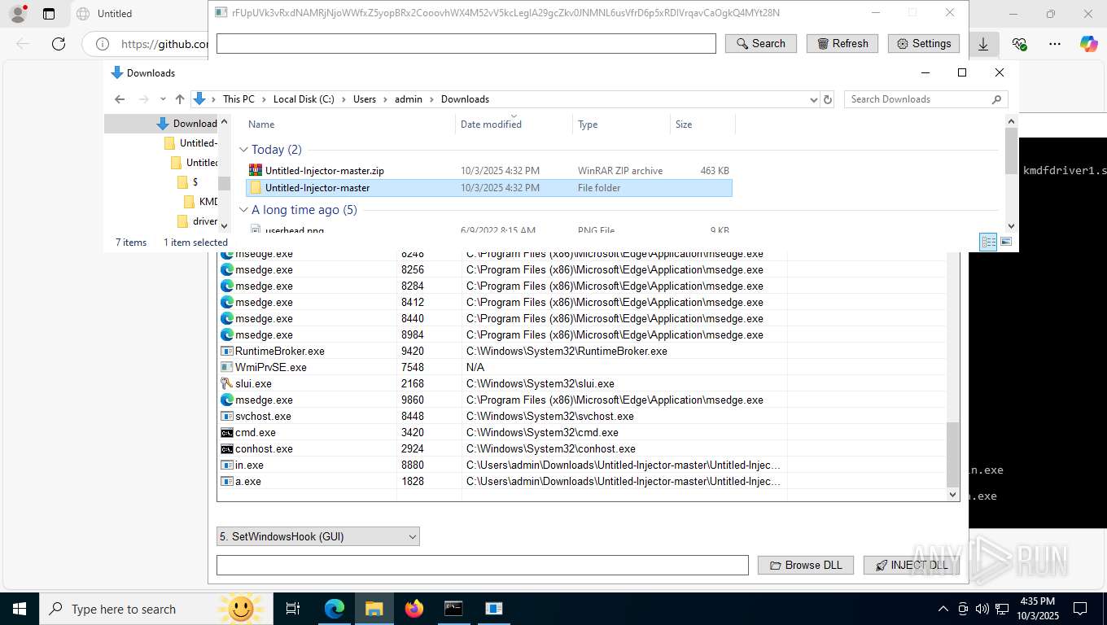Open injection method dropdown SetWindowsHook
This screenshot has width=1107, height=625.
[x=318, y=537]
